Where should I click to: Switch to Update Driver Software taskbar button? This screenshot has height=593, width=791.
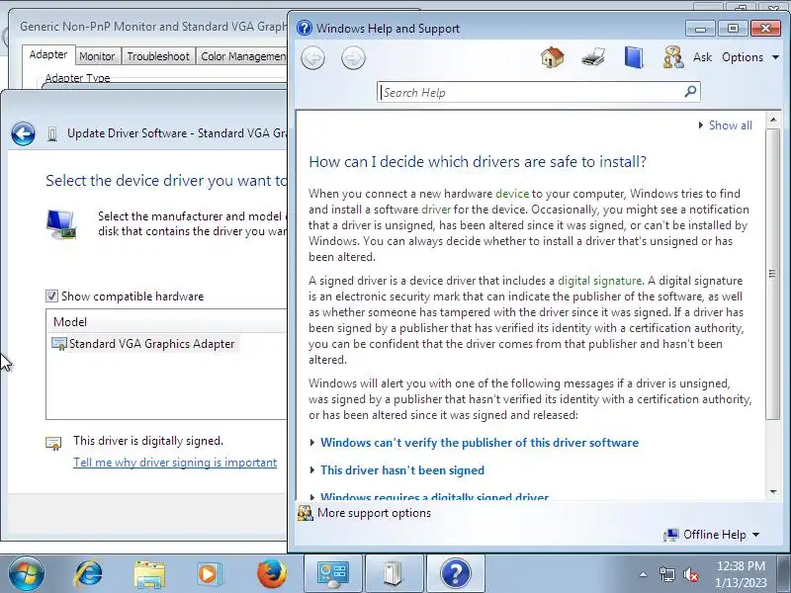pyautogui.click(x=395, y=574)
